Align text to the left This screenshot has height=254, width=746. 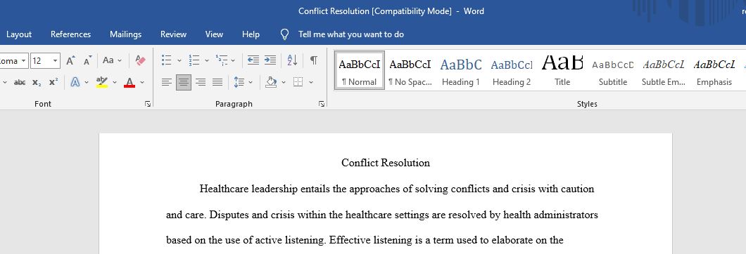point(167,82)
